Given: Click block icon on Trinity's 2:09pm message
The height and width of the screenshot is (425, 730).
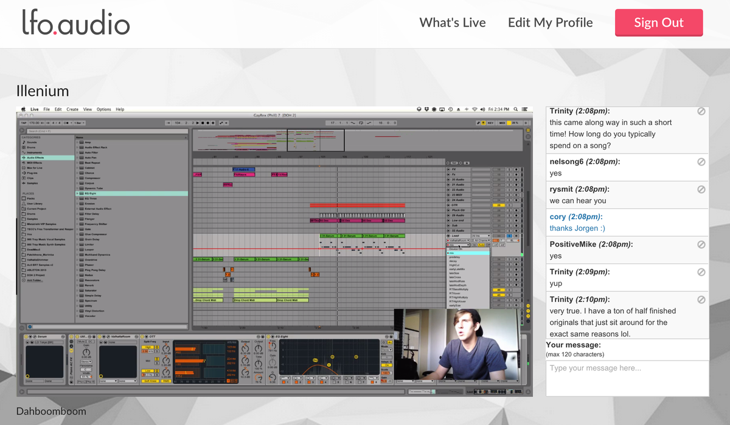Looking at the screenshot, I should click(x=701, y=272).
